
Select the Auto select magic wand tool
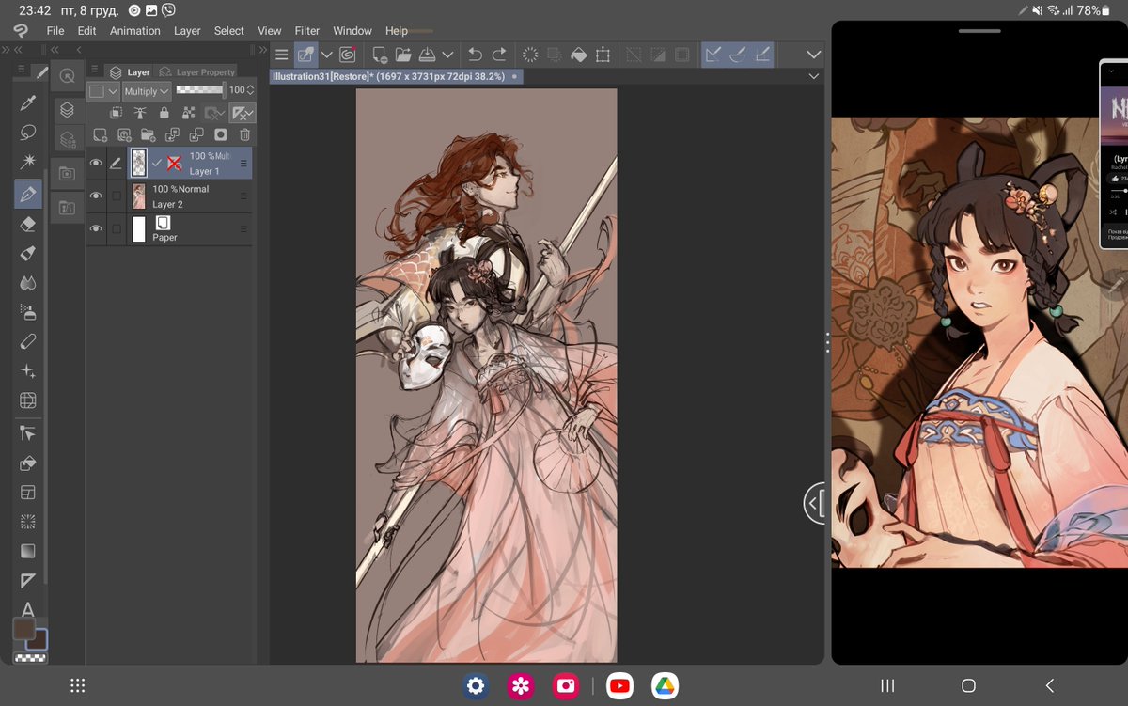coord(28,163)
